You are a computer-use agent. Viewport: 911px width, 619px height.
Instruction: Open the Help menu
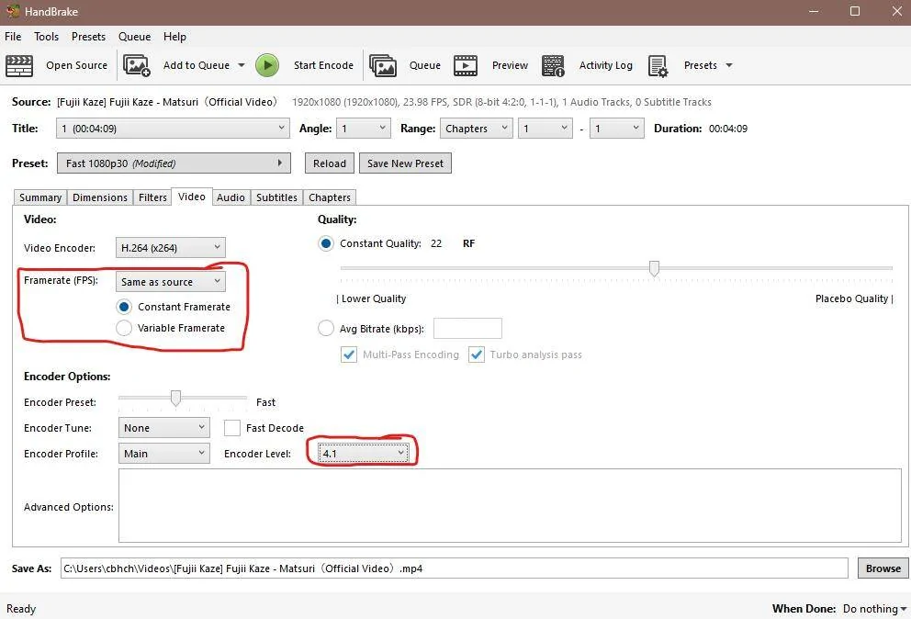pyautogui.click(x=174, y=37)
